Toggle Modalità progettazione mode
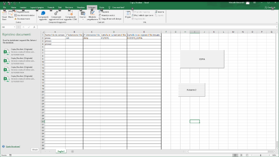Screen dimensions: 279x157 (92, 16)
